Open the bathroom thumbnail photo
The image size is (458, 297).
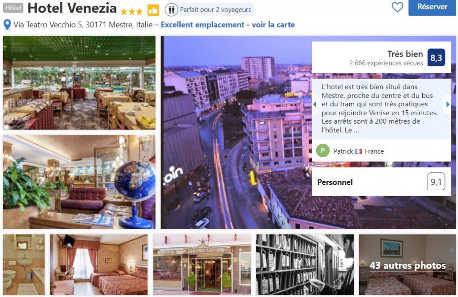(24, 265)
